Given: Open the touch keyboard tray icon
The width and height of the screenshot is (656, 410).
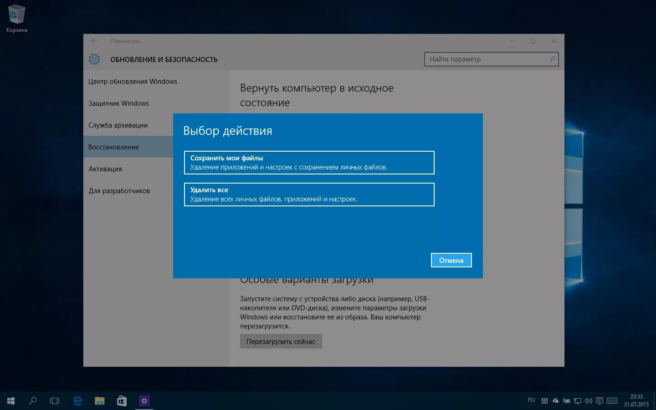Looking at the screenshot, I should pyautogui.click(x=612, y=401).
